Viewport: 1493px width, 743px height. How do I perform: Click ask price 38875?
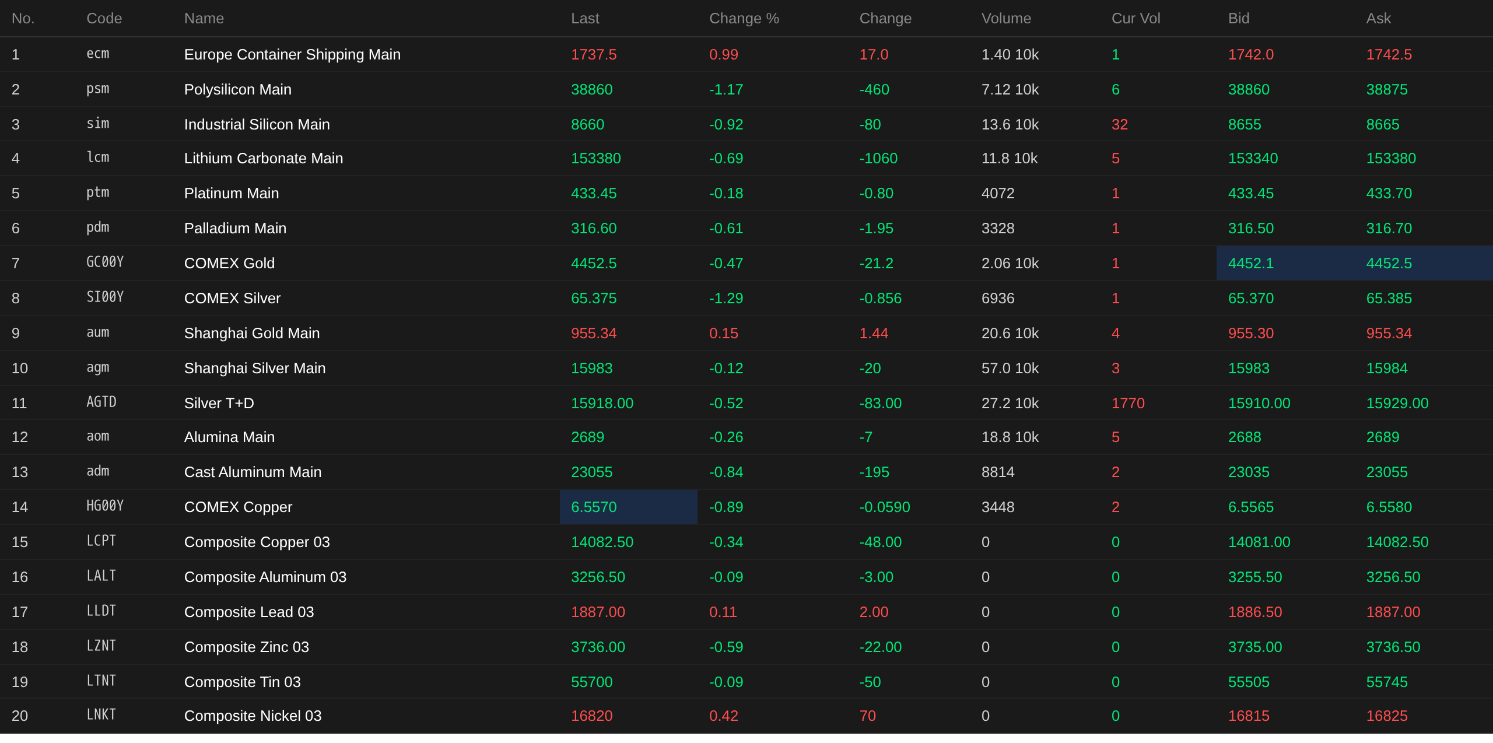pyautogui.click(x=1387, y=89)
